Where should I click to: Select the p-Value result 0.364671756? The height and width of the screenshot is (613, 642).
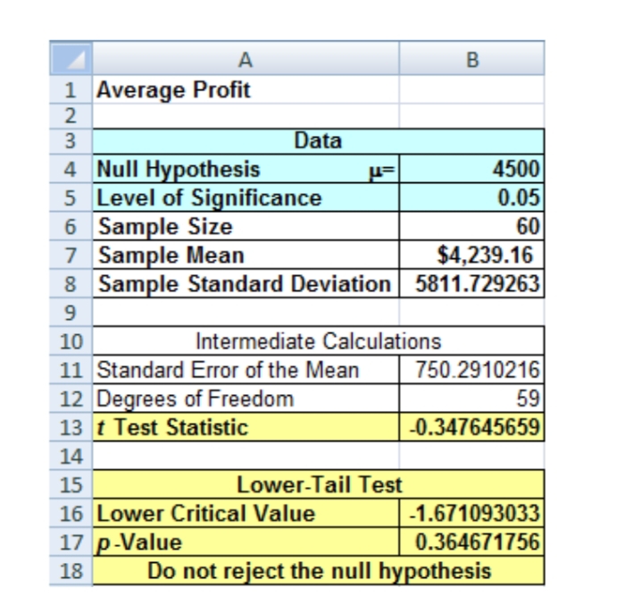tap(478, 542)
